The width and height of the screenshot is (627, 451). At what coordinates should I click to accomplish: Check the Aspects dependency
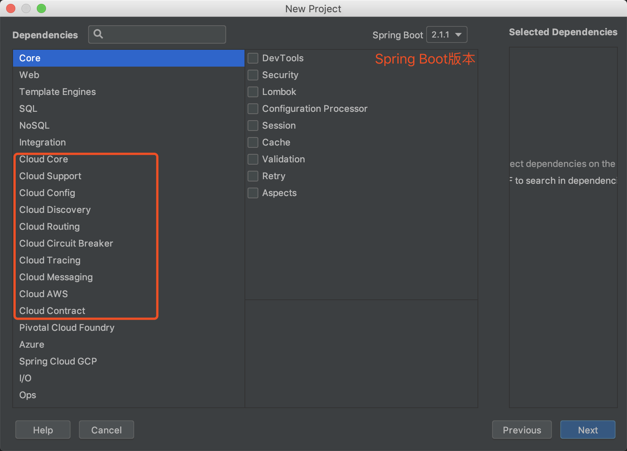coord(253,193)
